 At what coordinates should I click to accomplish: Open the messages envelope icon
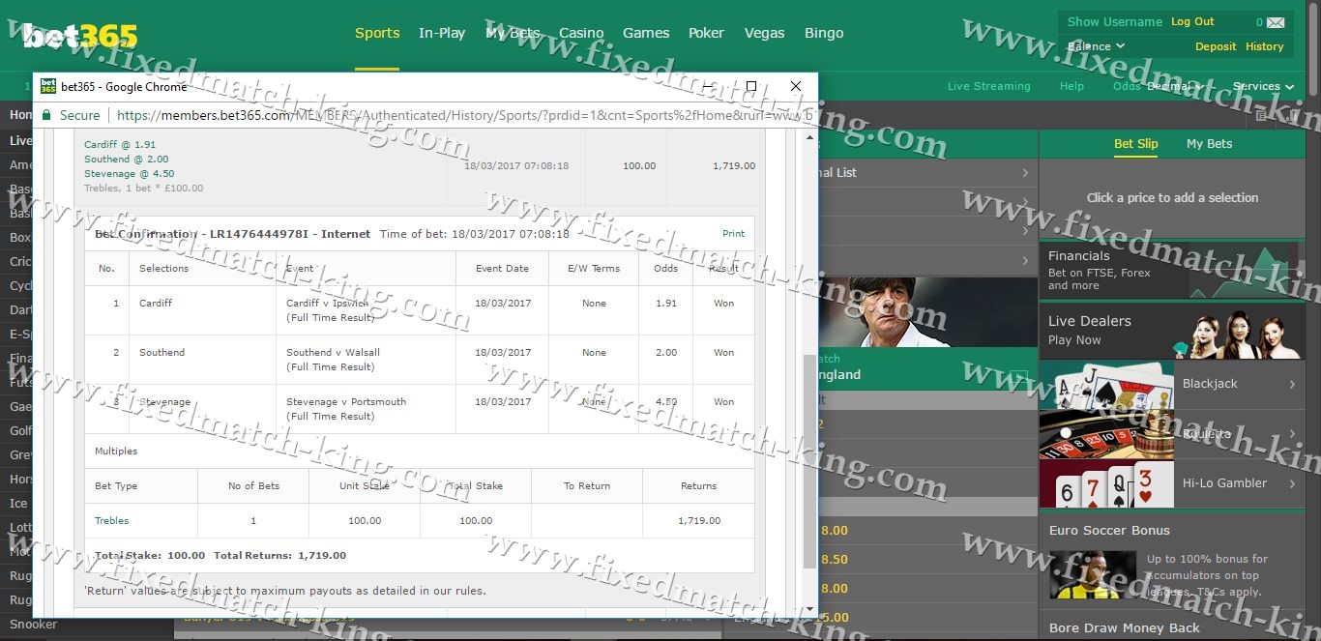[x=1276, y=22]
